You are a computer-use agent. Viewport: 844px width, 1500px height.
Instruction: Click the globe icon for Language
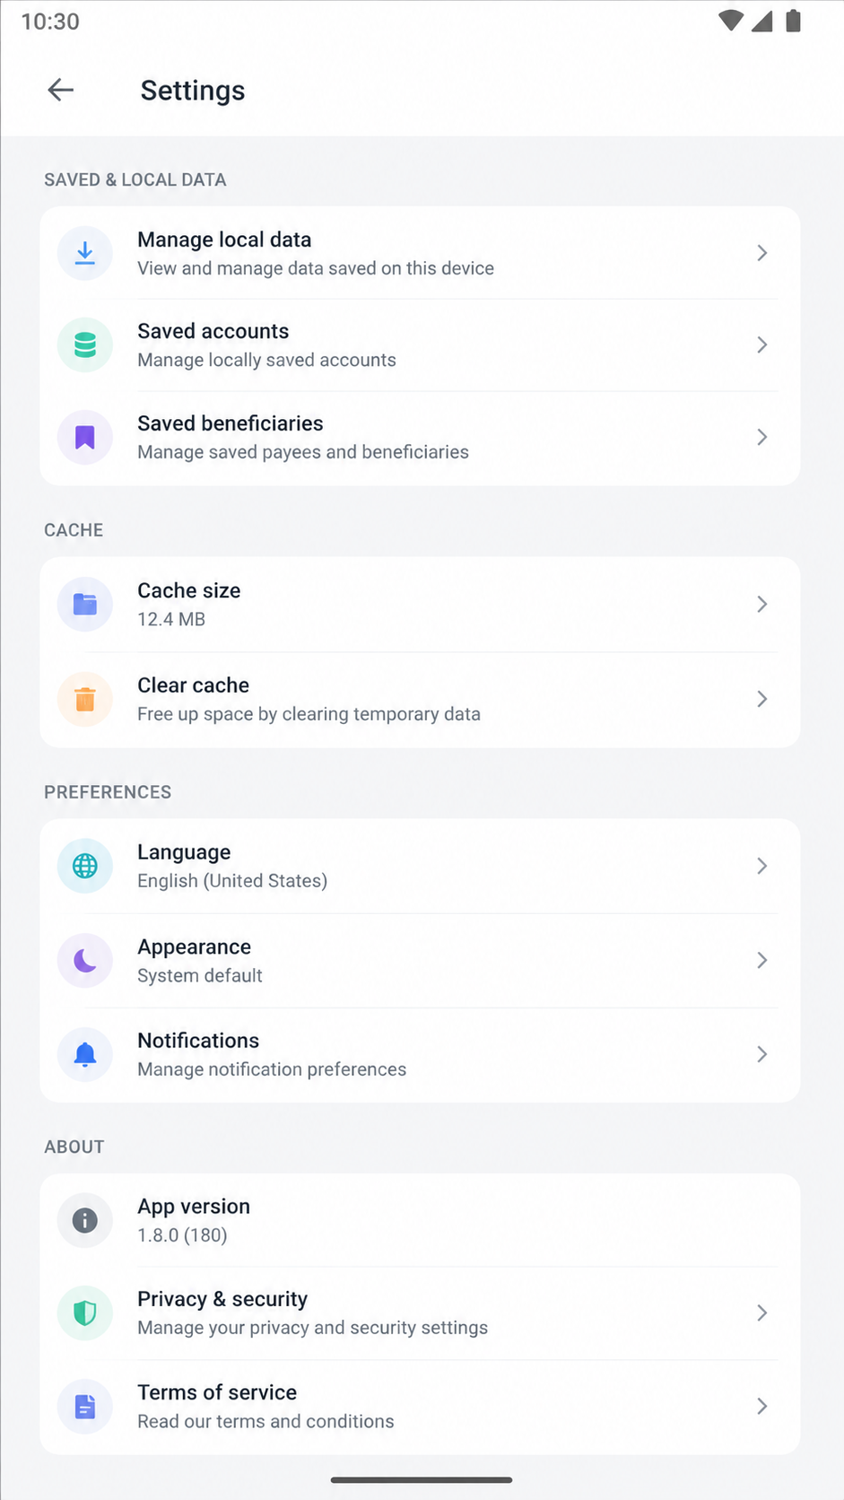(x=85, y=866)
